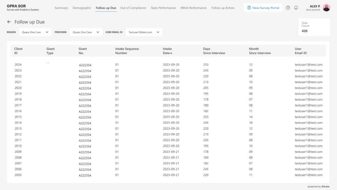
Task: Click the Days Since Interview column header
Action: pyautogui.click(x=214, y=51)
